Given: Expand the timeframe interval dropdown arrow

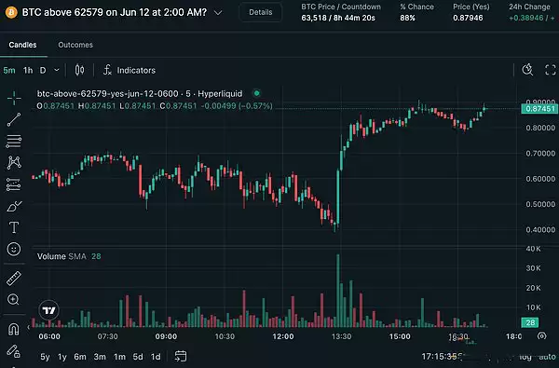Looking at the screenshot, I should point(57,70).
